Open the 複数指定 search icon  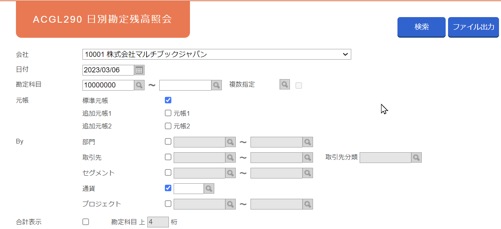pos(285,84)
